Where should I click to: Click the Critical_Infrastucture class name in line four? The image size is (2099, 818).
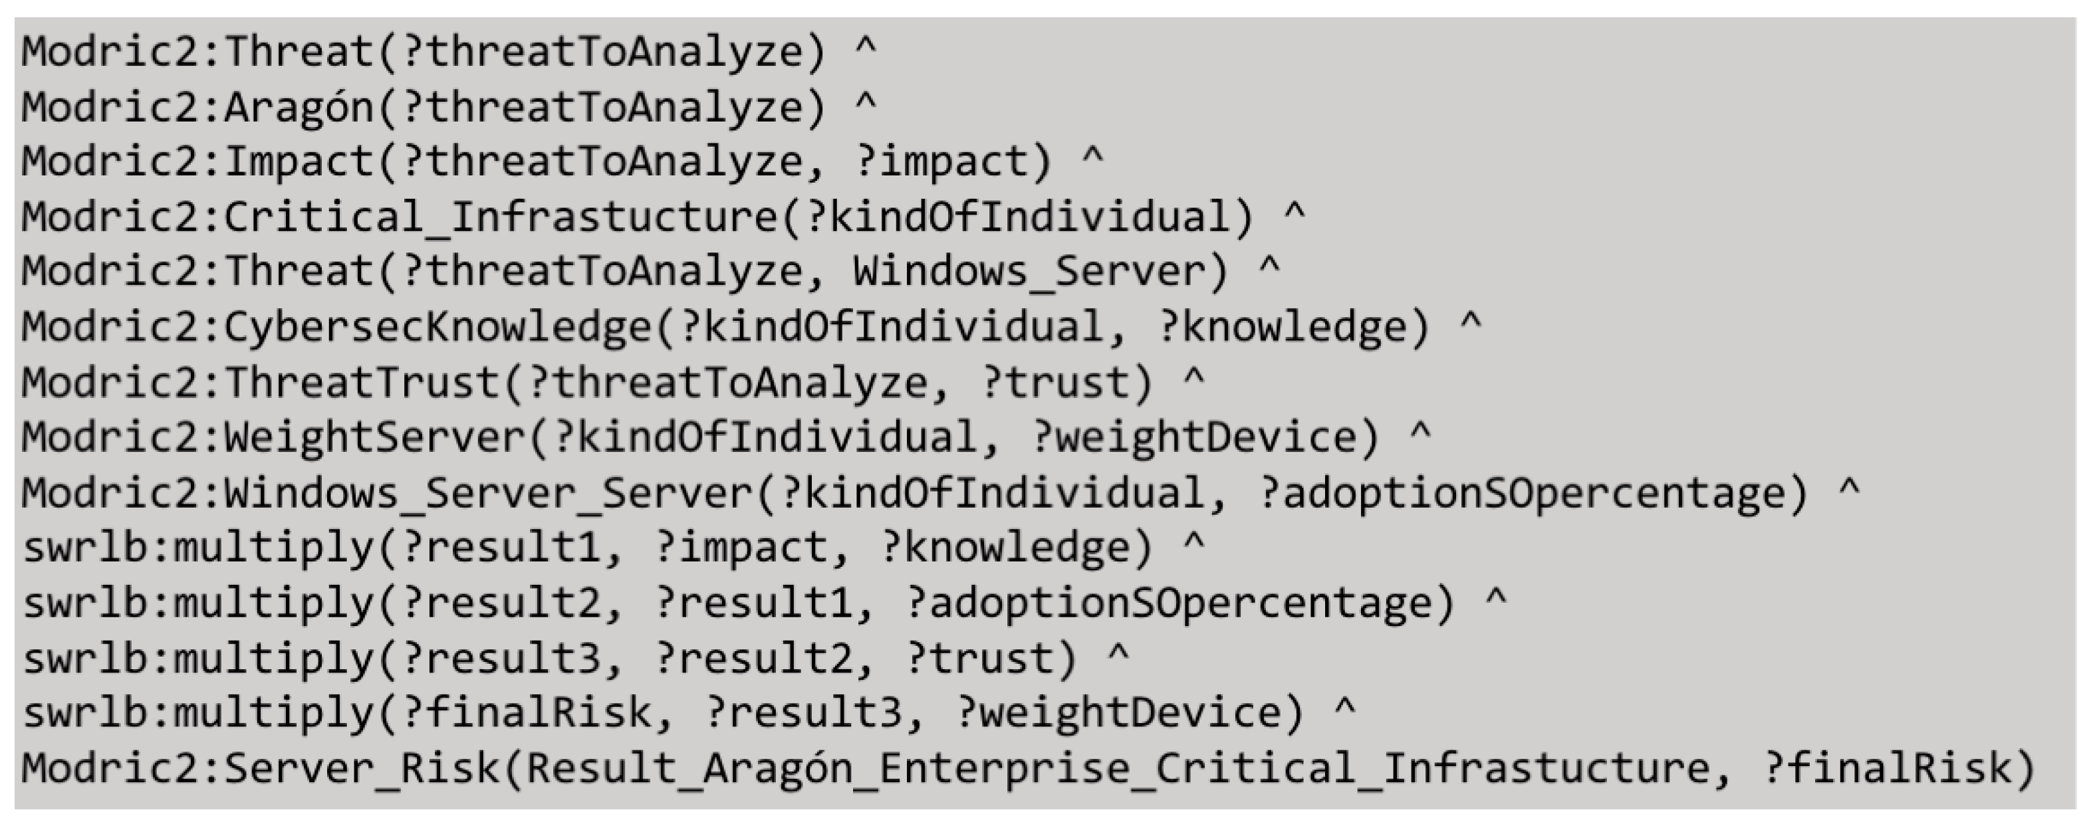tap(500, 217)
